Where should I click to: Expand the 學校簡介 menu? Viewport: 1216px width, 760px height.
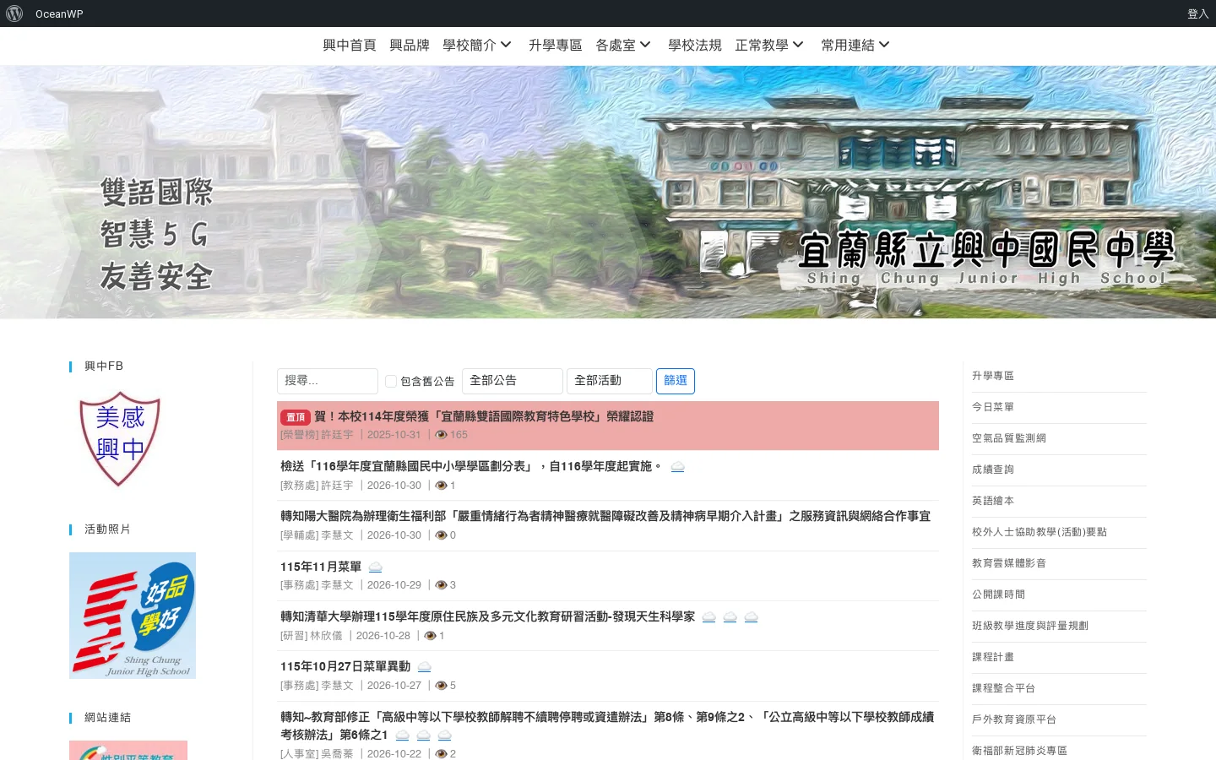477,46
